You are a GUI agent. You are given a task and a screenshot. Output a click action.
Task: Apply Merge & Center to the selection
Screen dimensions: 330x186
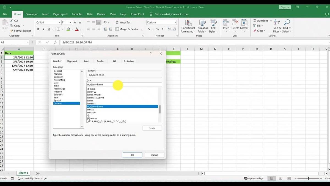[128, 29]
